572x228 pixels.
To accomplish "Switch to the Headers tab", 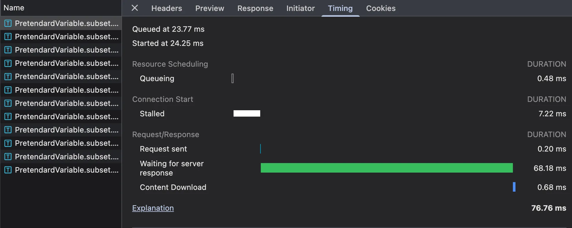I will pos(167,8).
